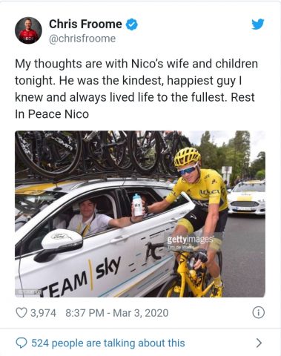Image resolution: width=281 pixels, height=356 pixels.
Task: Click the blue verified badge
Action: click(x=132, y=24)
